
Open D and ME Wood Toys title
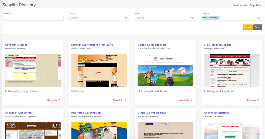[x=152, y=113]
